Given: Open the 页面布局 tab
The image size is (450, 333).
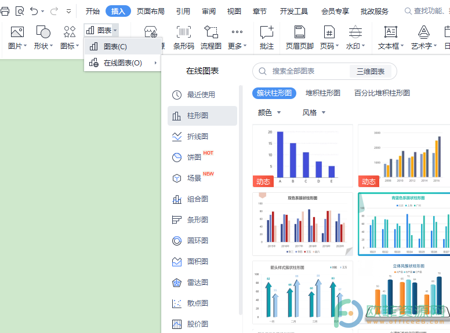Looking at the screenshot, I should (x=151, y=11).
